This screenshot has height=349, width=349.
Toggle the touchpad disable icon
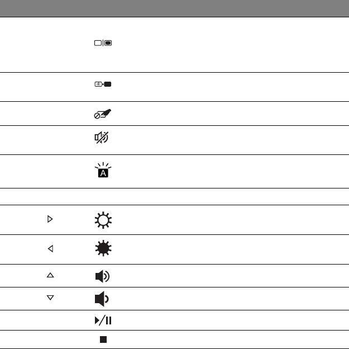103,114
